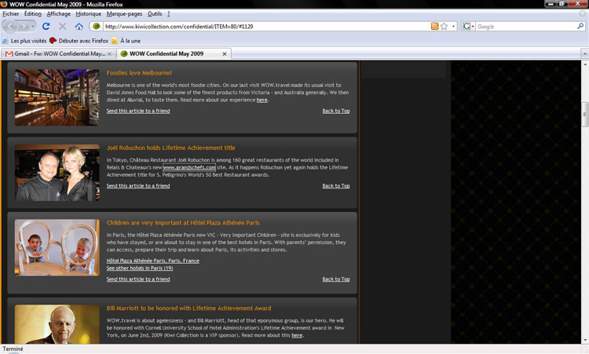Viewport: 589px width, 354px height.
Task: Open the address bar history dropdown
Action: pos(453,26)
